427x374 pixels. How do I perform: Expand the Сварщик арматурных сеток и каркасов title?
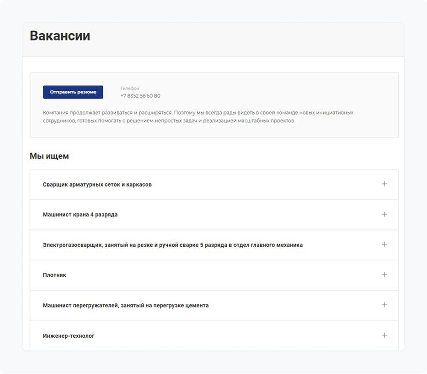pyautogui.click(x=97, y=185)
